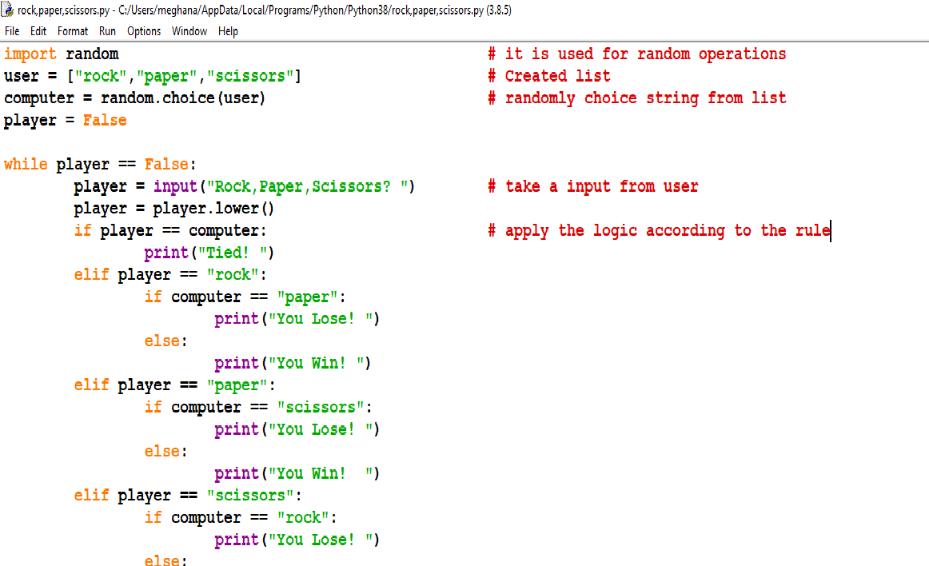929x566 pixels.
Task: Click the import random statement
Action: [60, 54]
